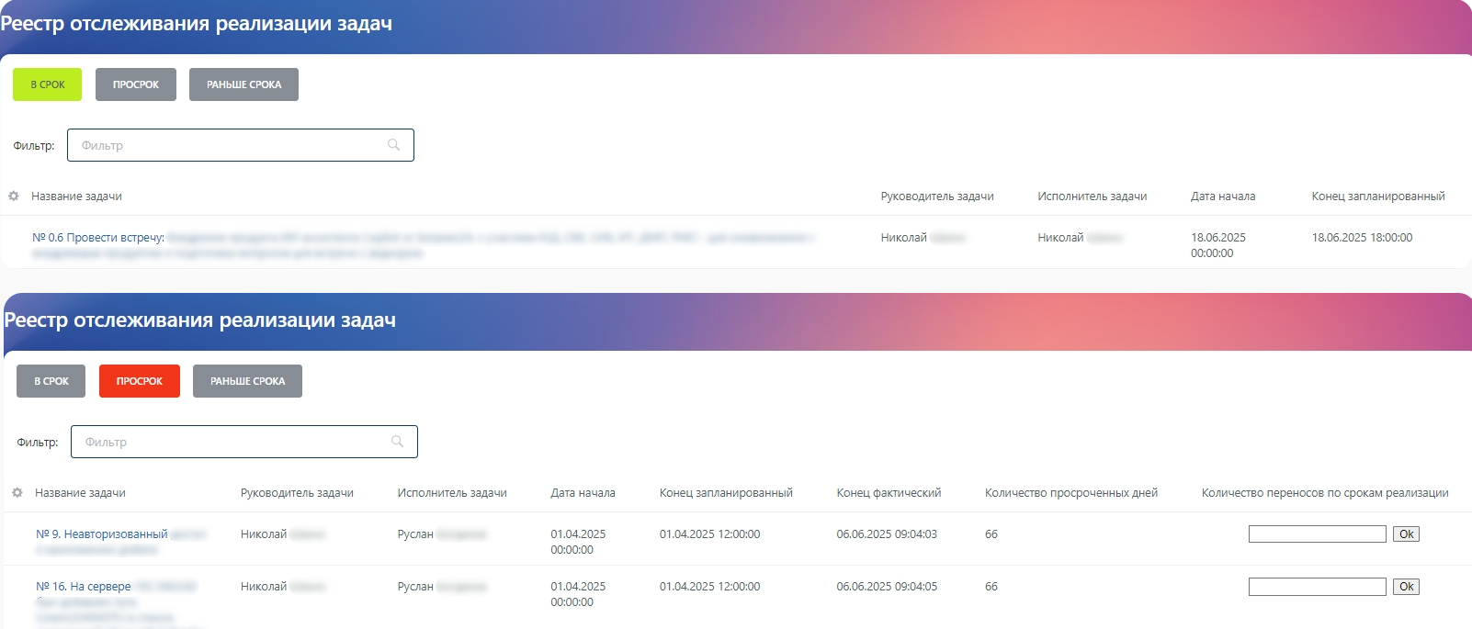Focus the lower Фильтр input field
Image resolution: width=1472 pixels, height=629 pixels.
click(x=244, y=442)
